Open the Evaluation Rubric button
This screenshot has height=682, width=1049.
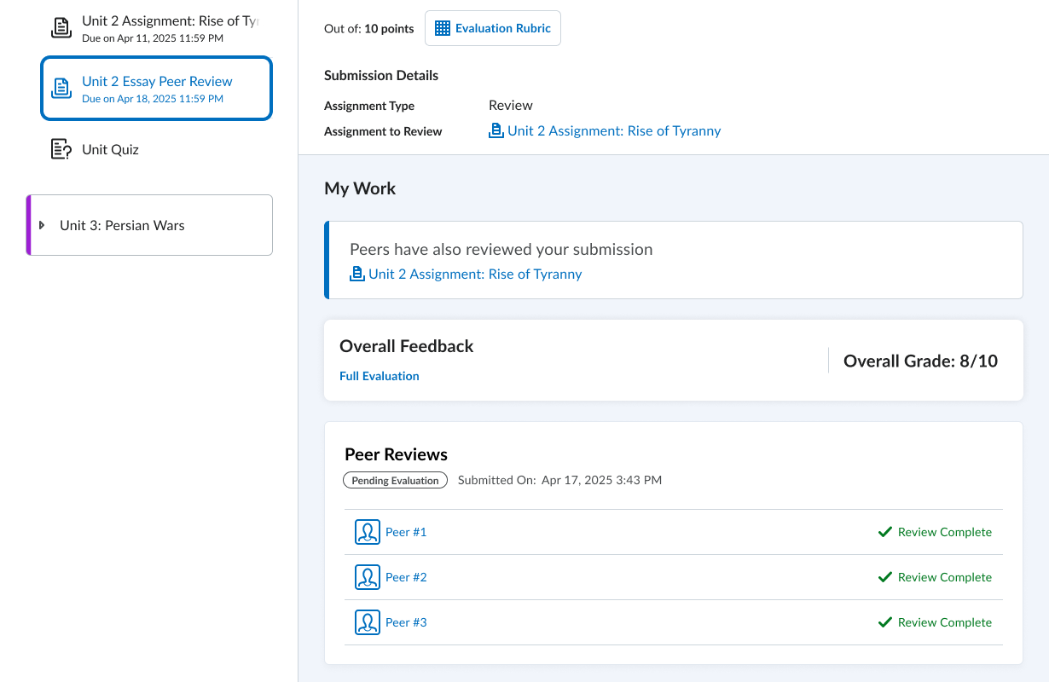point(493,28)
